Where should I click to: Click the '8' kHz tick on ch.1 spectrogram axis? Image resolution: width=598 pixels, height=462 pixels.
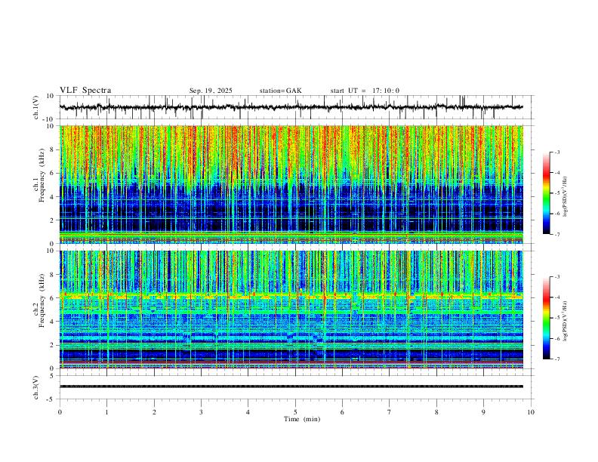pyautogui.click(x=53, y=149)
